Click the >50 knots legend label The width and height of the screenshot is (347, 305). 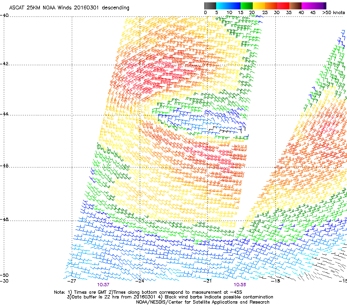point(333,13)
